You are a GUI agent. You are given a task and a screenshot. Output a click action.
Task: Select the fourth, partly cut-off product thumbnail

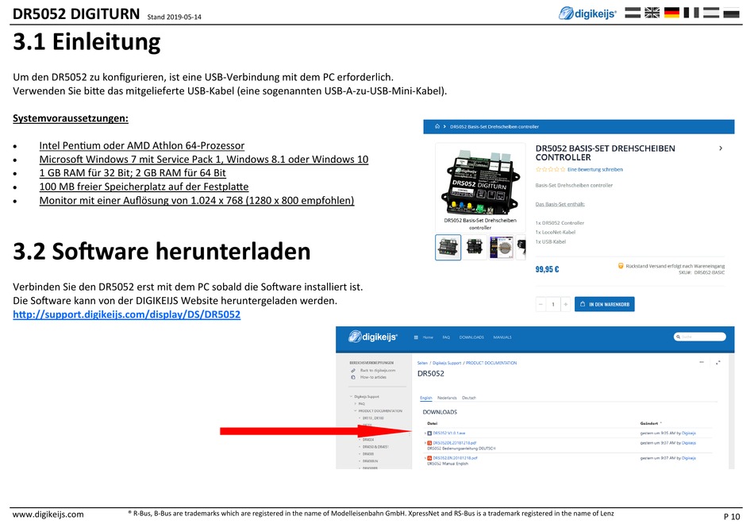click(x=521, y=248)
